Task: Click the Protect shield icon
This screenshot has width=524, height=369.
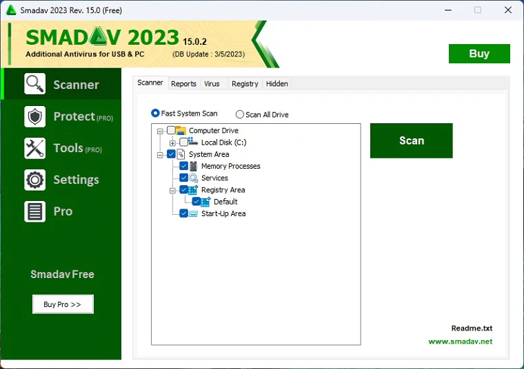Action: coord(34,116)
